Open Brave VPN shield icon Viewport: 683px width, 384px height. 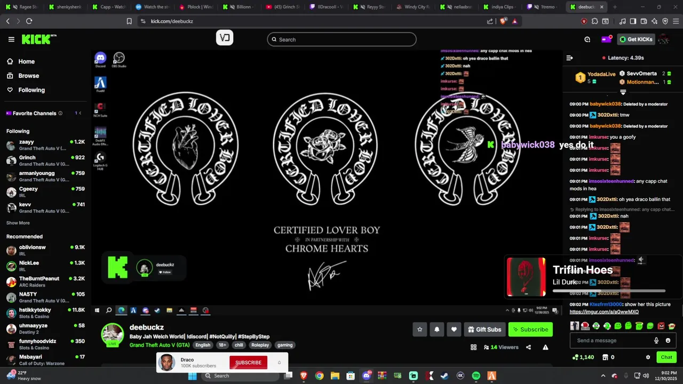[665, 21]
